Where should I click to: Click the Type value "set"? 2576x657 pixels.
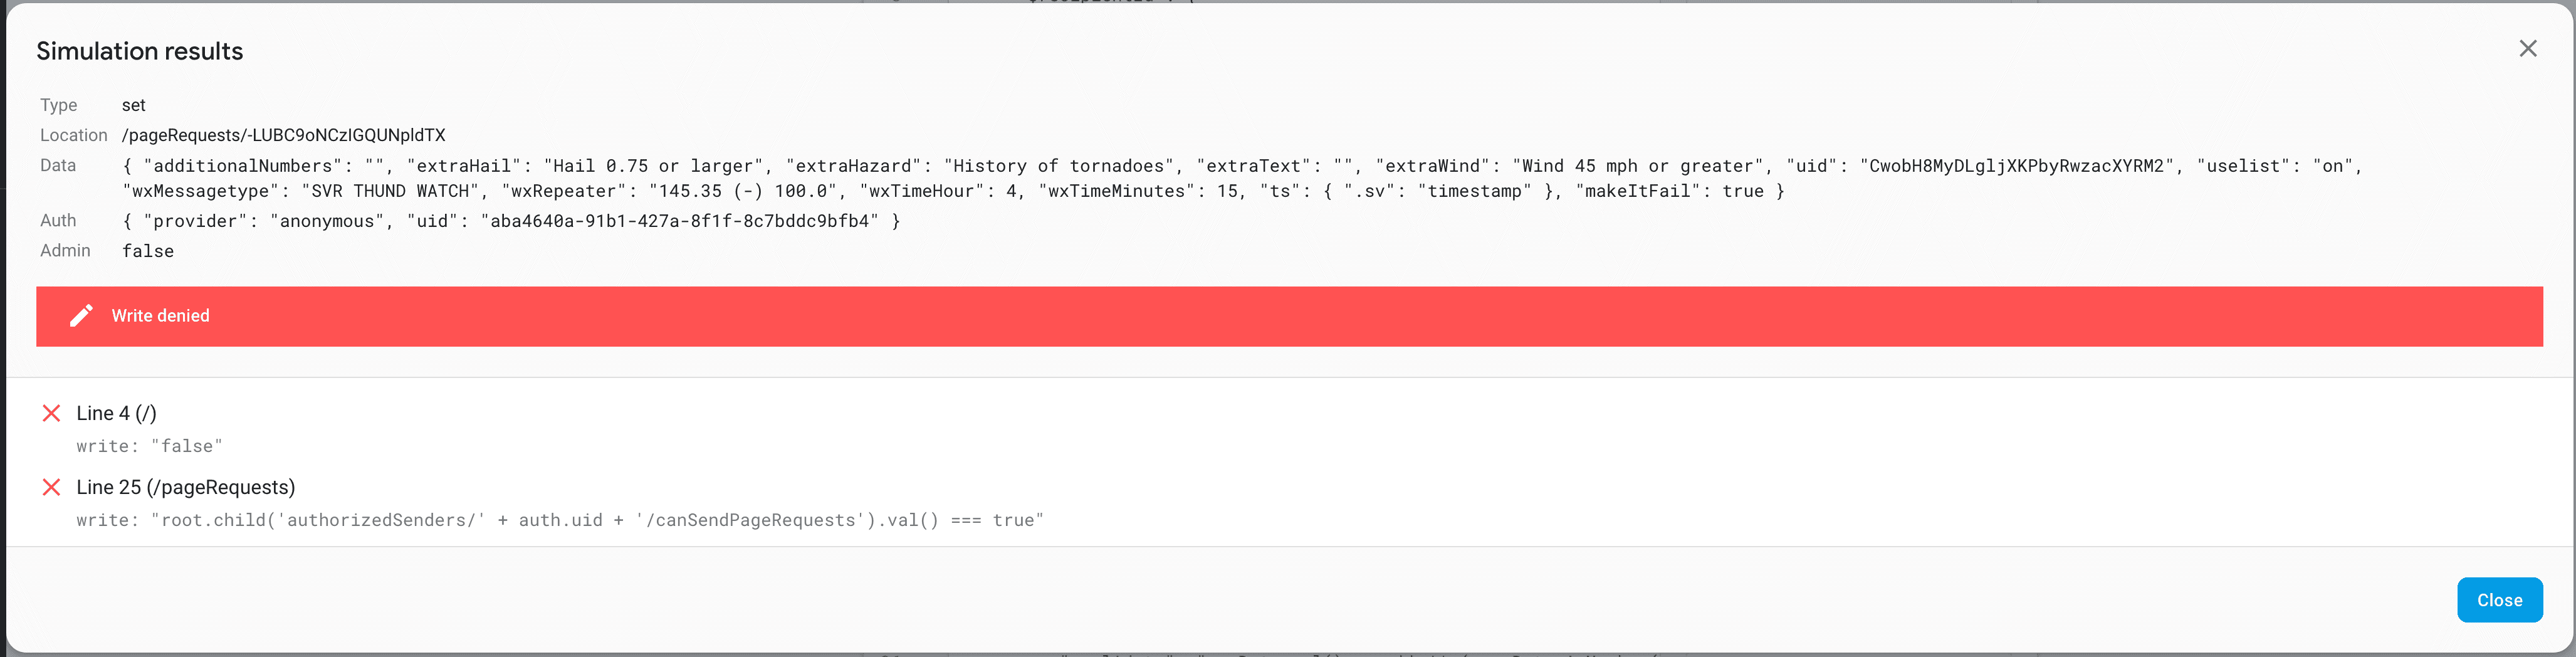pos(134,105)
